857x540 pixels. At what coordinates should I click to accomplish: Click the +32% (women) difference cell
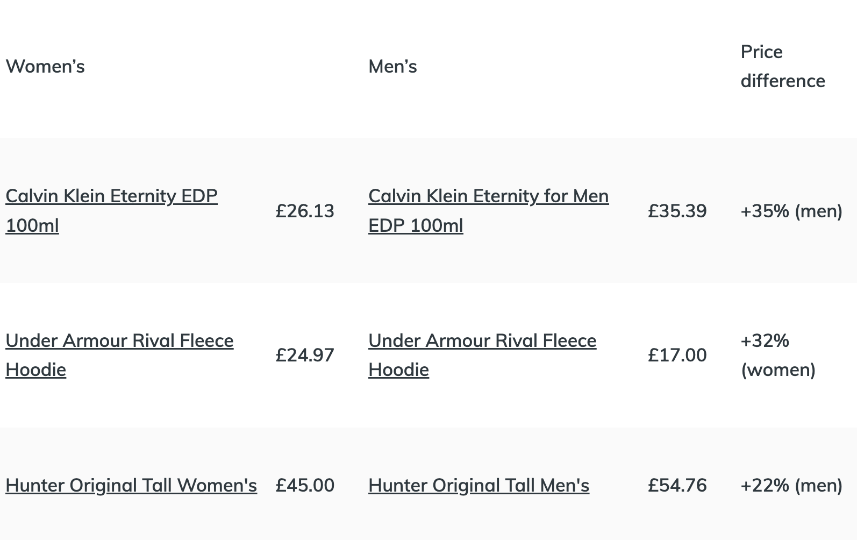click(777, 356)
